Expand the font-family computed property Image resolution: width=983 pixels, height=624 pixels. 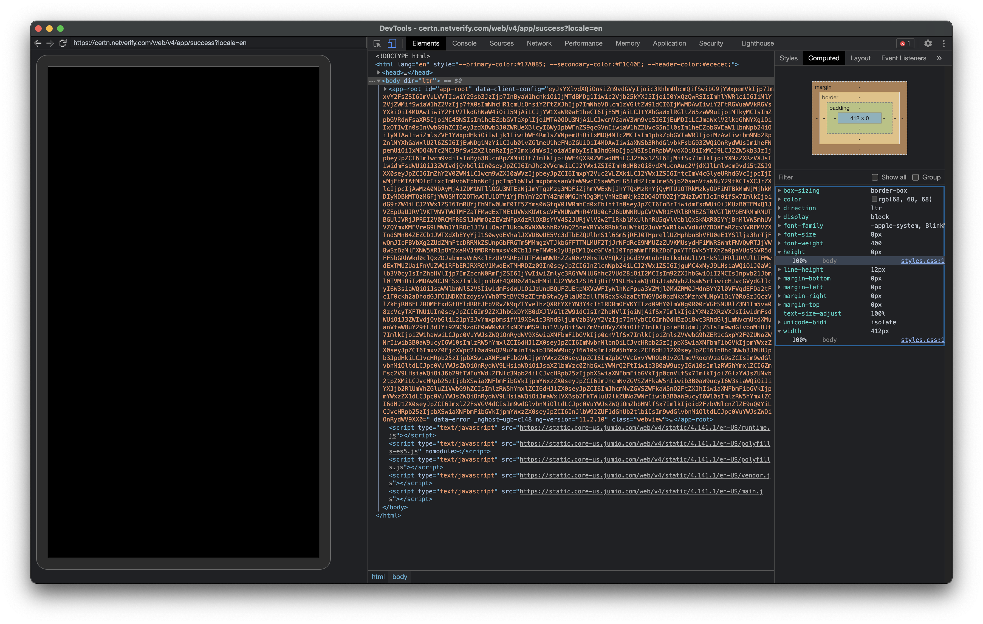[x=779, y=226]
